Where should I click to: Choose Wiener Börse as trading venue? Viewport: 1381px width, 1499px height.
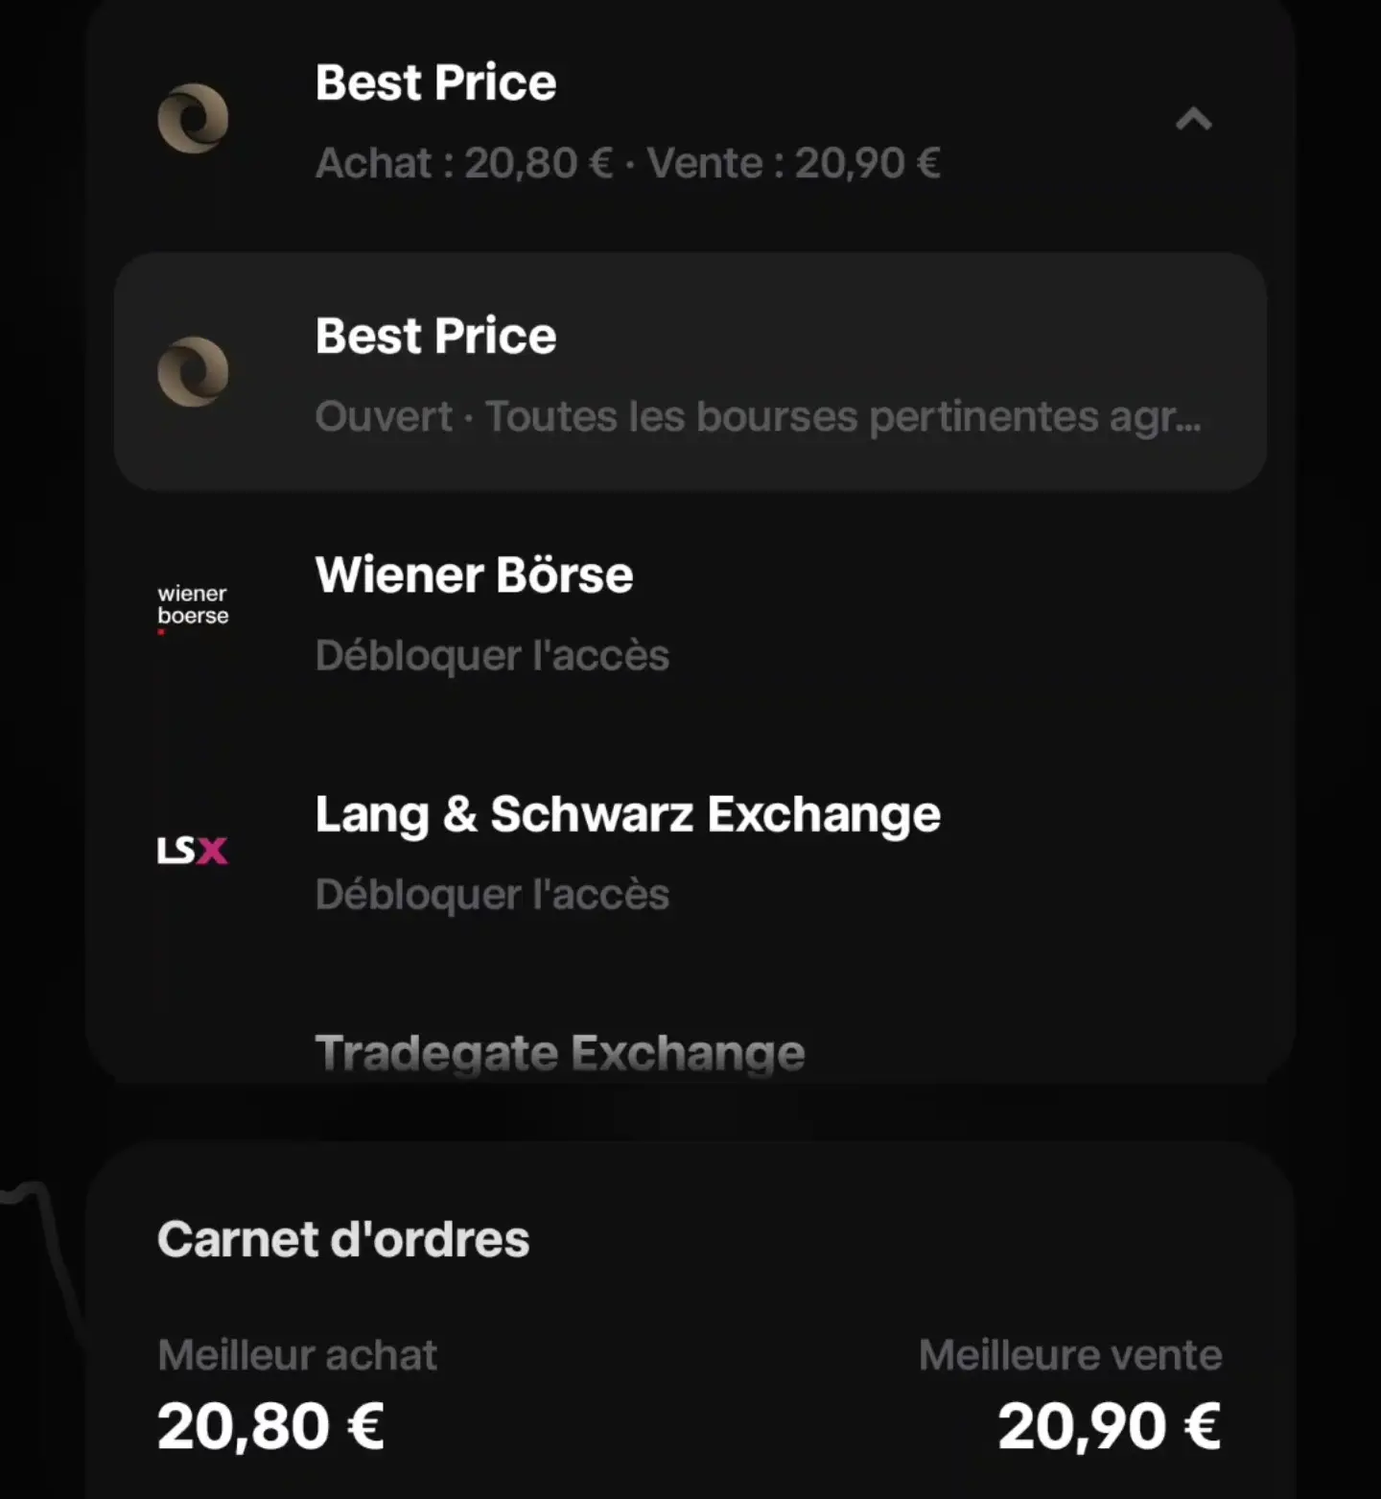(x=690, y=613)
